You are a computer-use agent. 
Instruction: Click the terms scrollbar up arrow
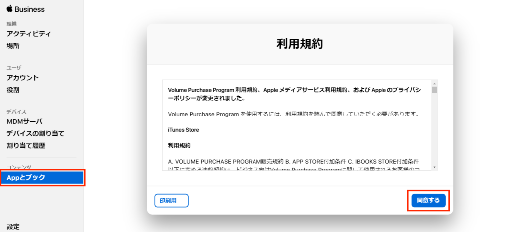tap(435, 83)
